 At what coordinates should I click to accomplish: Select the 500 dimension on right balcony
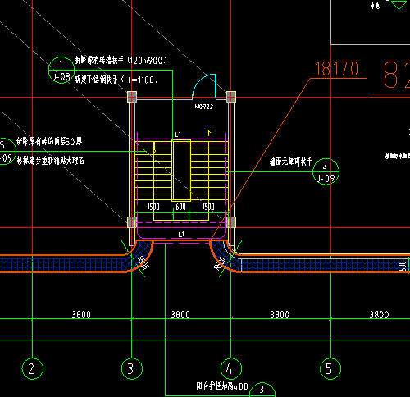[x=403, y=266]
